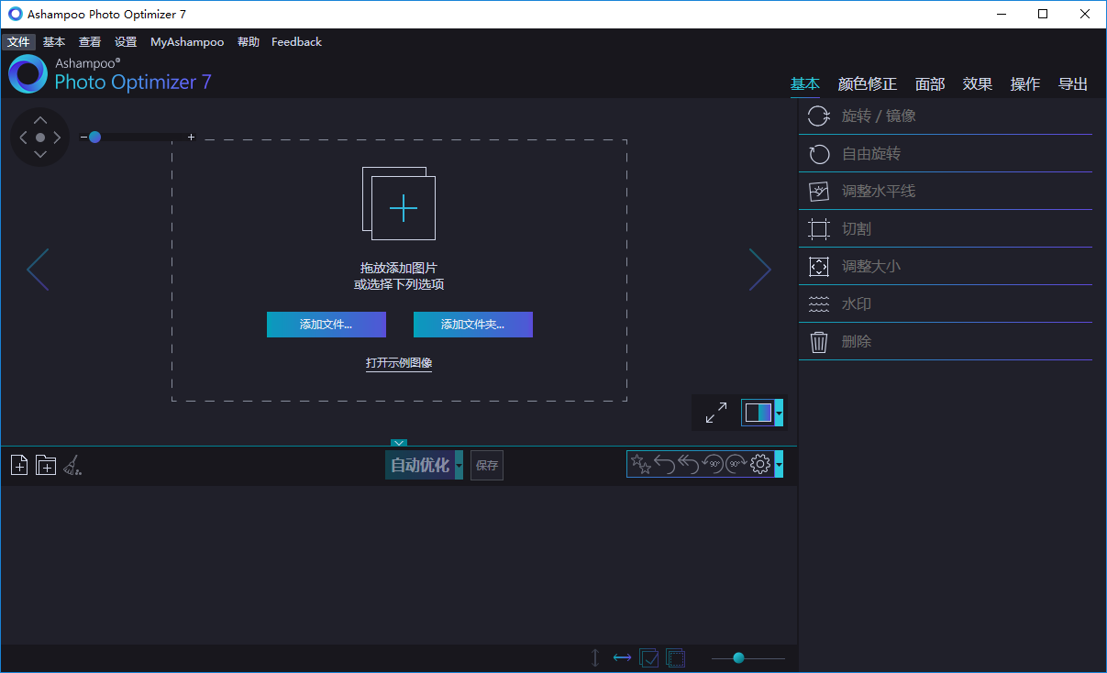Click the Rotate / Mirror (旋转 / 镜像) icon
This screenshot has width=1107, height=673.
click(818, 116)
